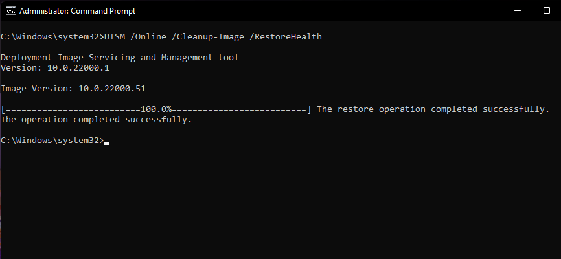Click "The operation completed successfully." line

(97, 119)
